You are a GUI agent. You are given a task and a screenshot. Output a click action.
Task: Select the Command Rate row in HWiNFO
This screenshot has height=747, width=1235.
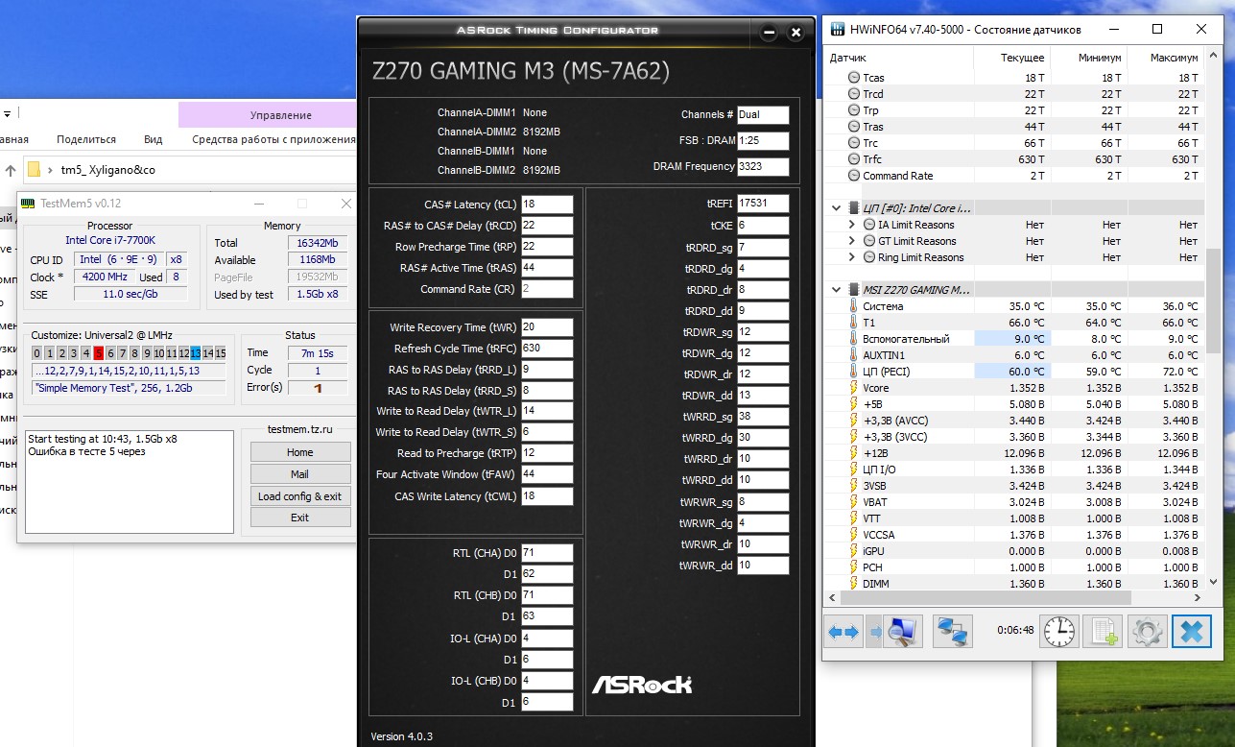[1014, 176]
